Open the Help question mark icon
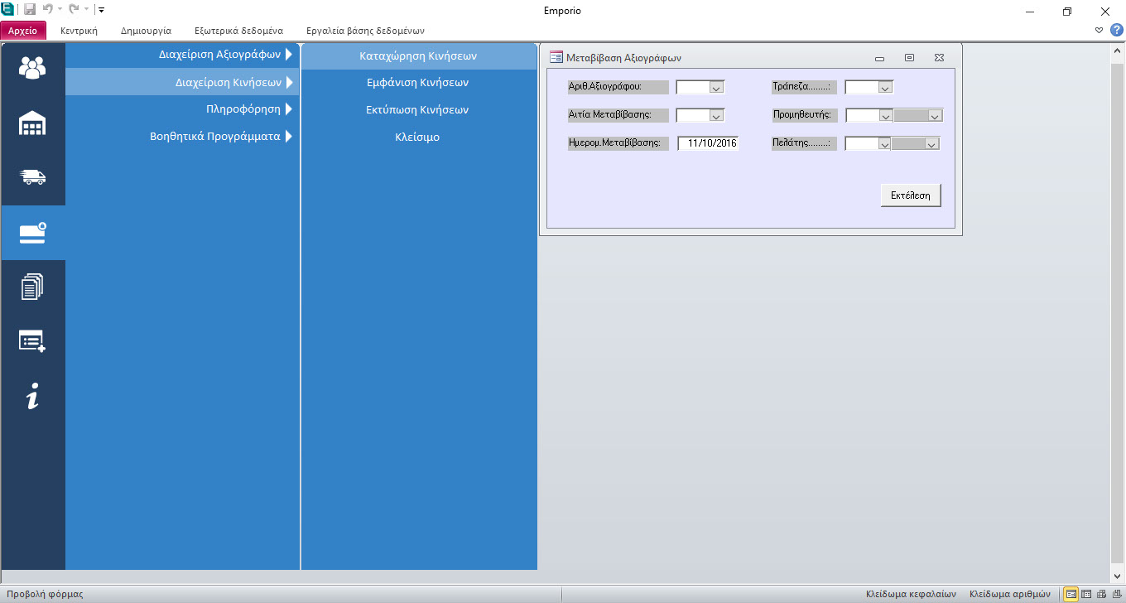The width and height of the screenshot is (1126, 603). (x=1116, y=30)
